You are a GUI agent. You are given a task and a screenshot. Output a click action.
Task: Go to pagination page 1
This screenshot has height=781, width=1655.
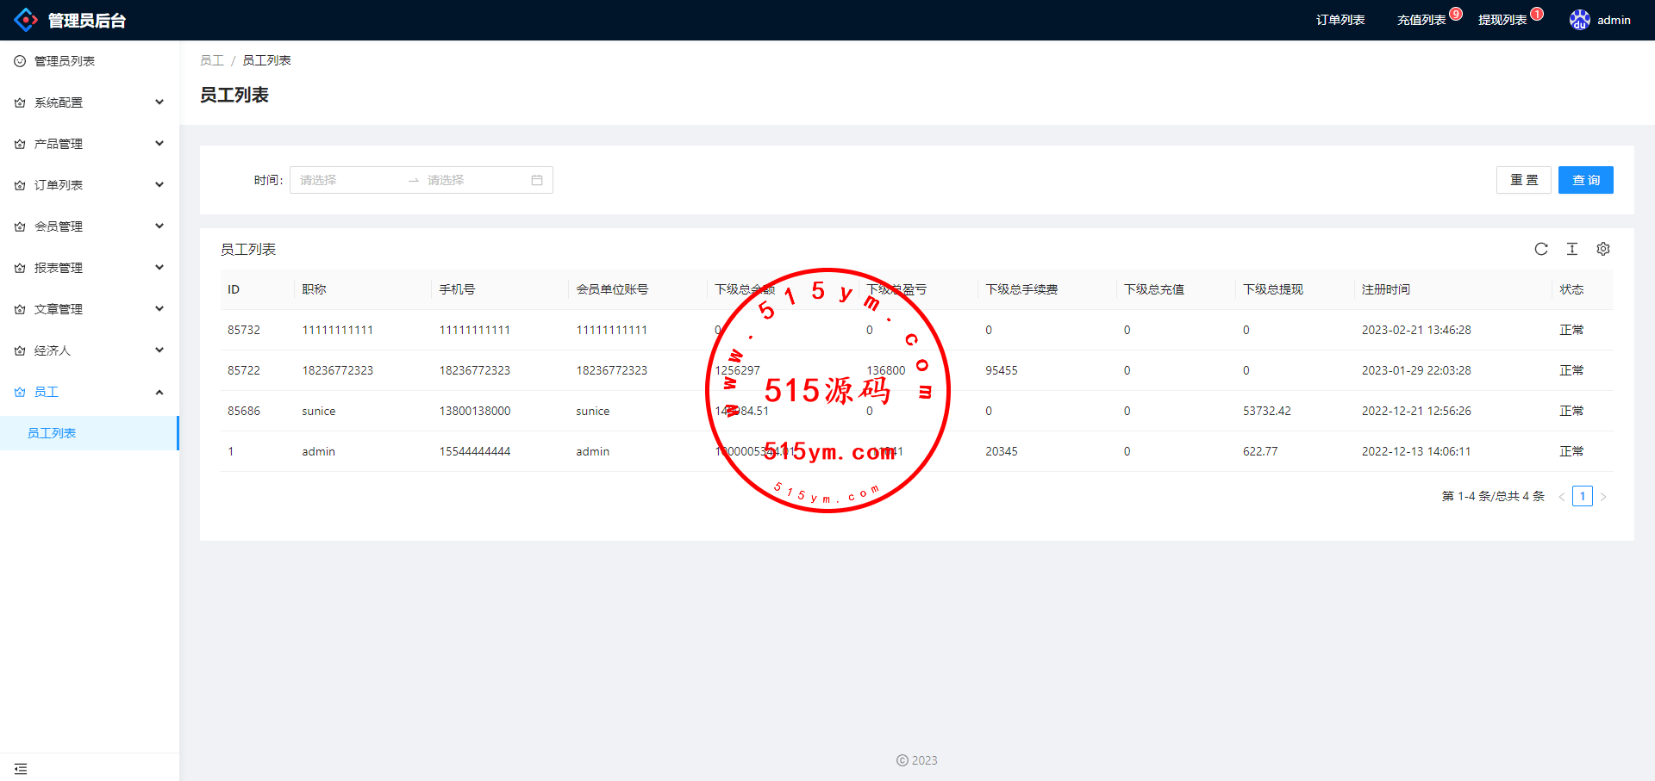point(1582,496)
